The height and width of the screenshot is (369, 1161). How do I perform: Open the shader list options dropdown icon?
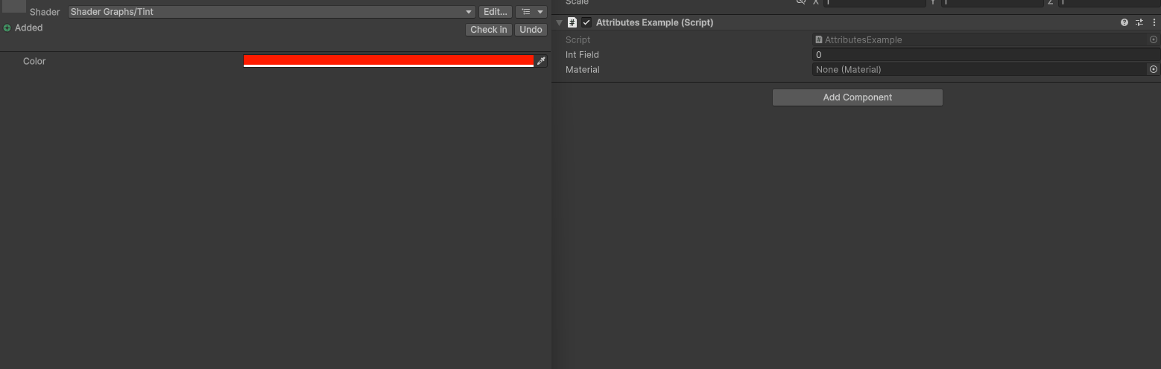click(x=531, y=12)
